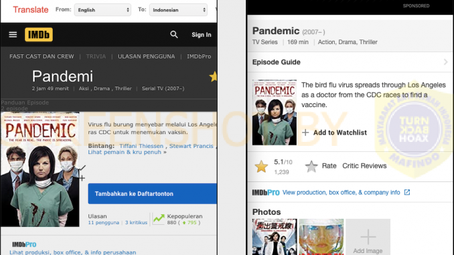Click the Tambahkan ke Daftartonton button

[x=153, y=193]
